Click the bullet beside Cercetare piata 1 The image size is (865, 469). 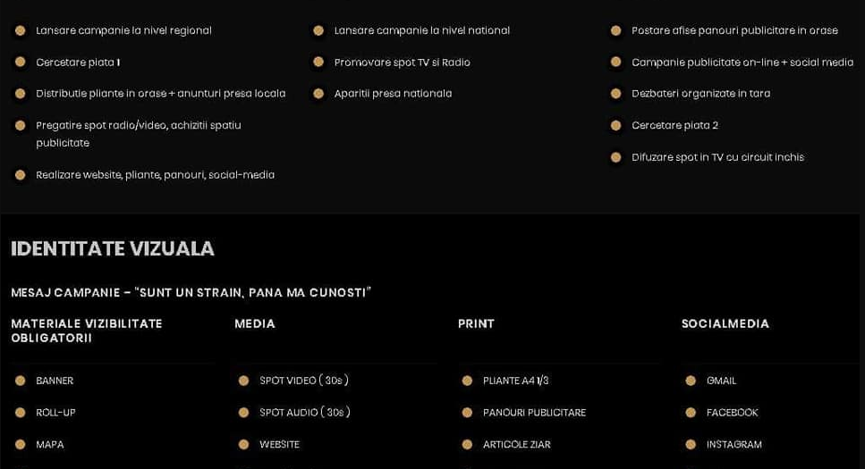click(21, 63)
